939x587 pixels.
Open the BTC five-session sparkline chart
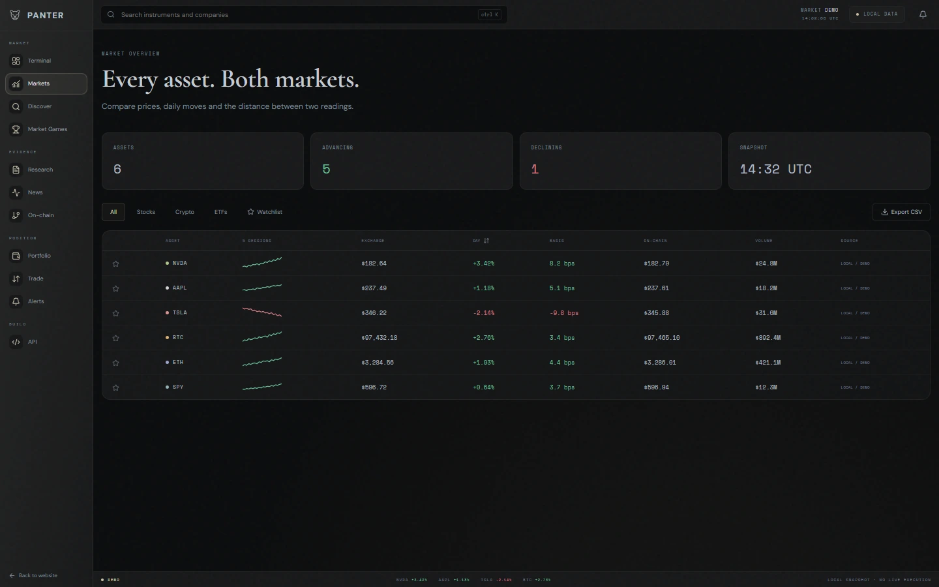[x=262, y=337]
